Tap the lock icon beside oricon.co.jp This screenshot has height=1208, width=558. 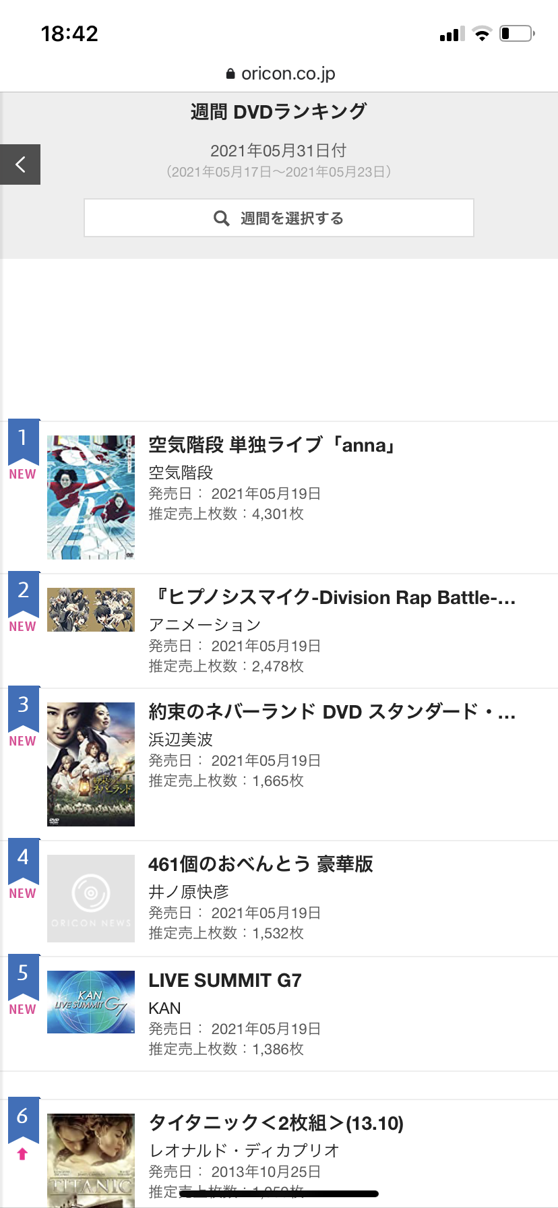(x=230, y=74)
